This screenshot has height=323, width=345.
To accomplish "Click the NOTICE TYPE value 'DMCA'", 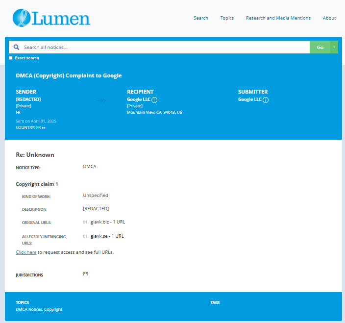I will 89,166.
